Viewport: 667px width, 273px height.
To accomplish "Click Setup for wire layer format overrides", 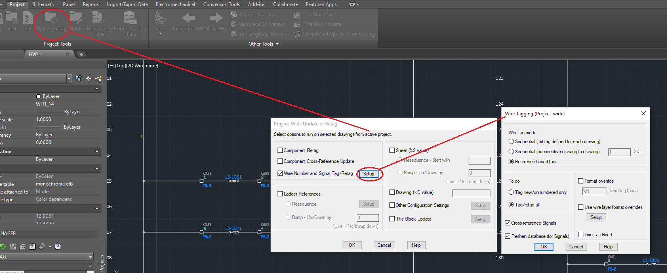I will pyautogui.click(x=596, y=217).
